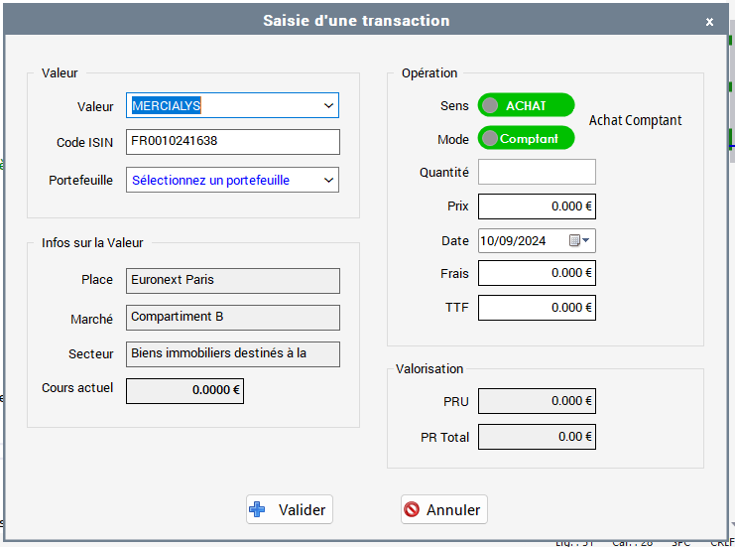Select the Frais amount field
The height and width of the screenshot is (547, 735).
click(x=537, y=273)
